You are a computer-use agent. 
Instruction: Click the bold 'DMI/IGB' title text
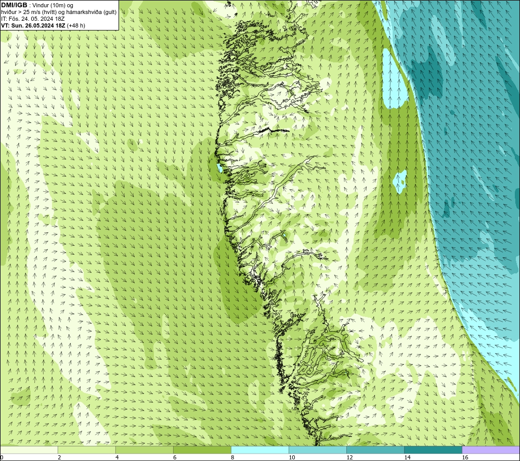pos(14,5)
